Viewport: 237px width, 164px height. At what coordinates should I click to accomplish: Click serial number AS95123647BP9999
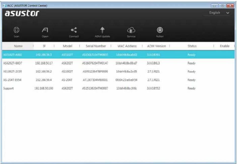[95, 71]
